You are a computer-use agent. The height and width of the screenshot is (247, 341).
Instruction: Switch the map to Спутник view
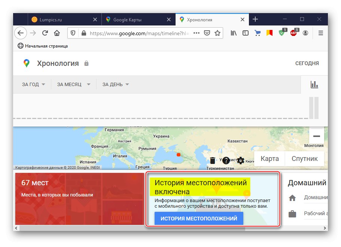click(x=304, y=159)
